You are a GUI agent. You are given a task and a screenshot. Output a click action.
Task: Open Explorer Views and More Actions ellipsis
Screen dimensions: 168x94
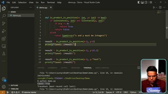tap(31, 7)
